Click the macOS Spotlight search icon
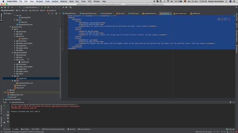Image resolution: width=238 pixels, height=133 pixels. (x=226, y=1)
